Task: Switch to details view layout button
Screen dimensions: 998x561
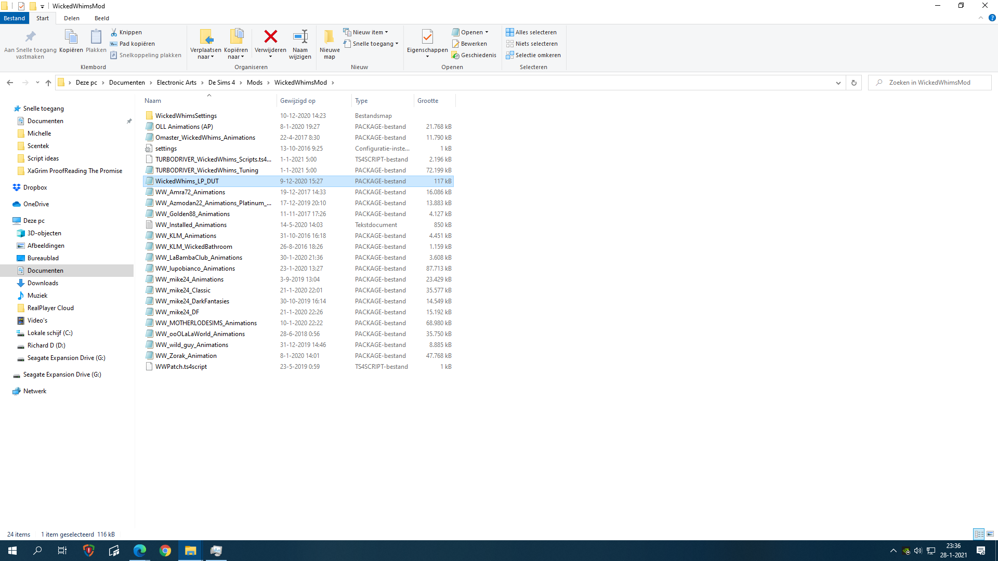Action: 979,534
